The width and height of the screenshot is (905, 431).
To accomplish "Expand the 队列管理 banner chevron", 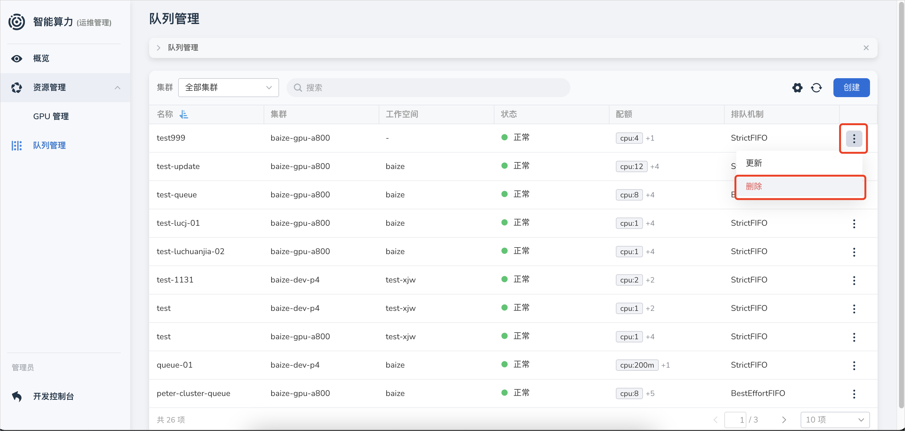I will click(158, 48).
